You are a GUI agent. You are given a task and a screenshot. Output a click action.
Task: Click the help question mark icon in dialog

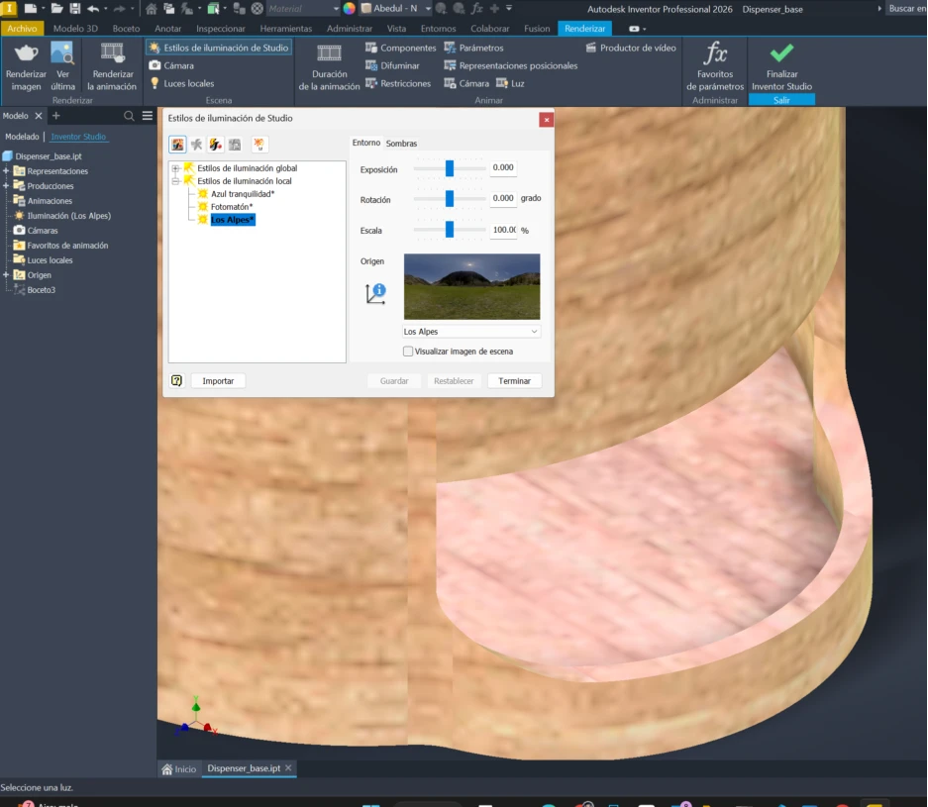click(176, 380)
